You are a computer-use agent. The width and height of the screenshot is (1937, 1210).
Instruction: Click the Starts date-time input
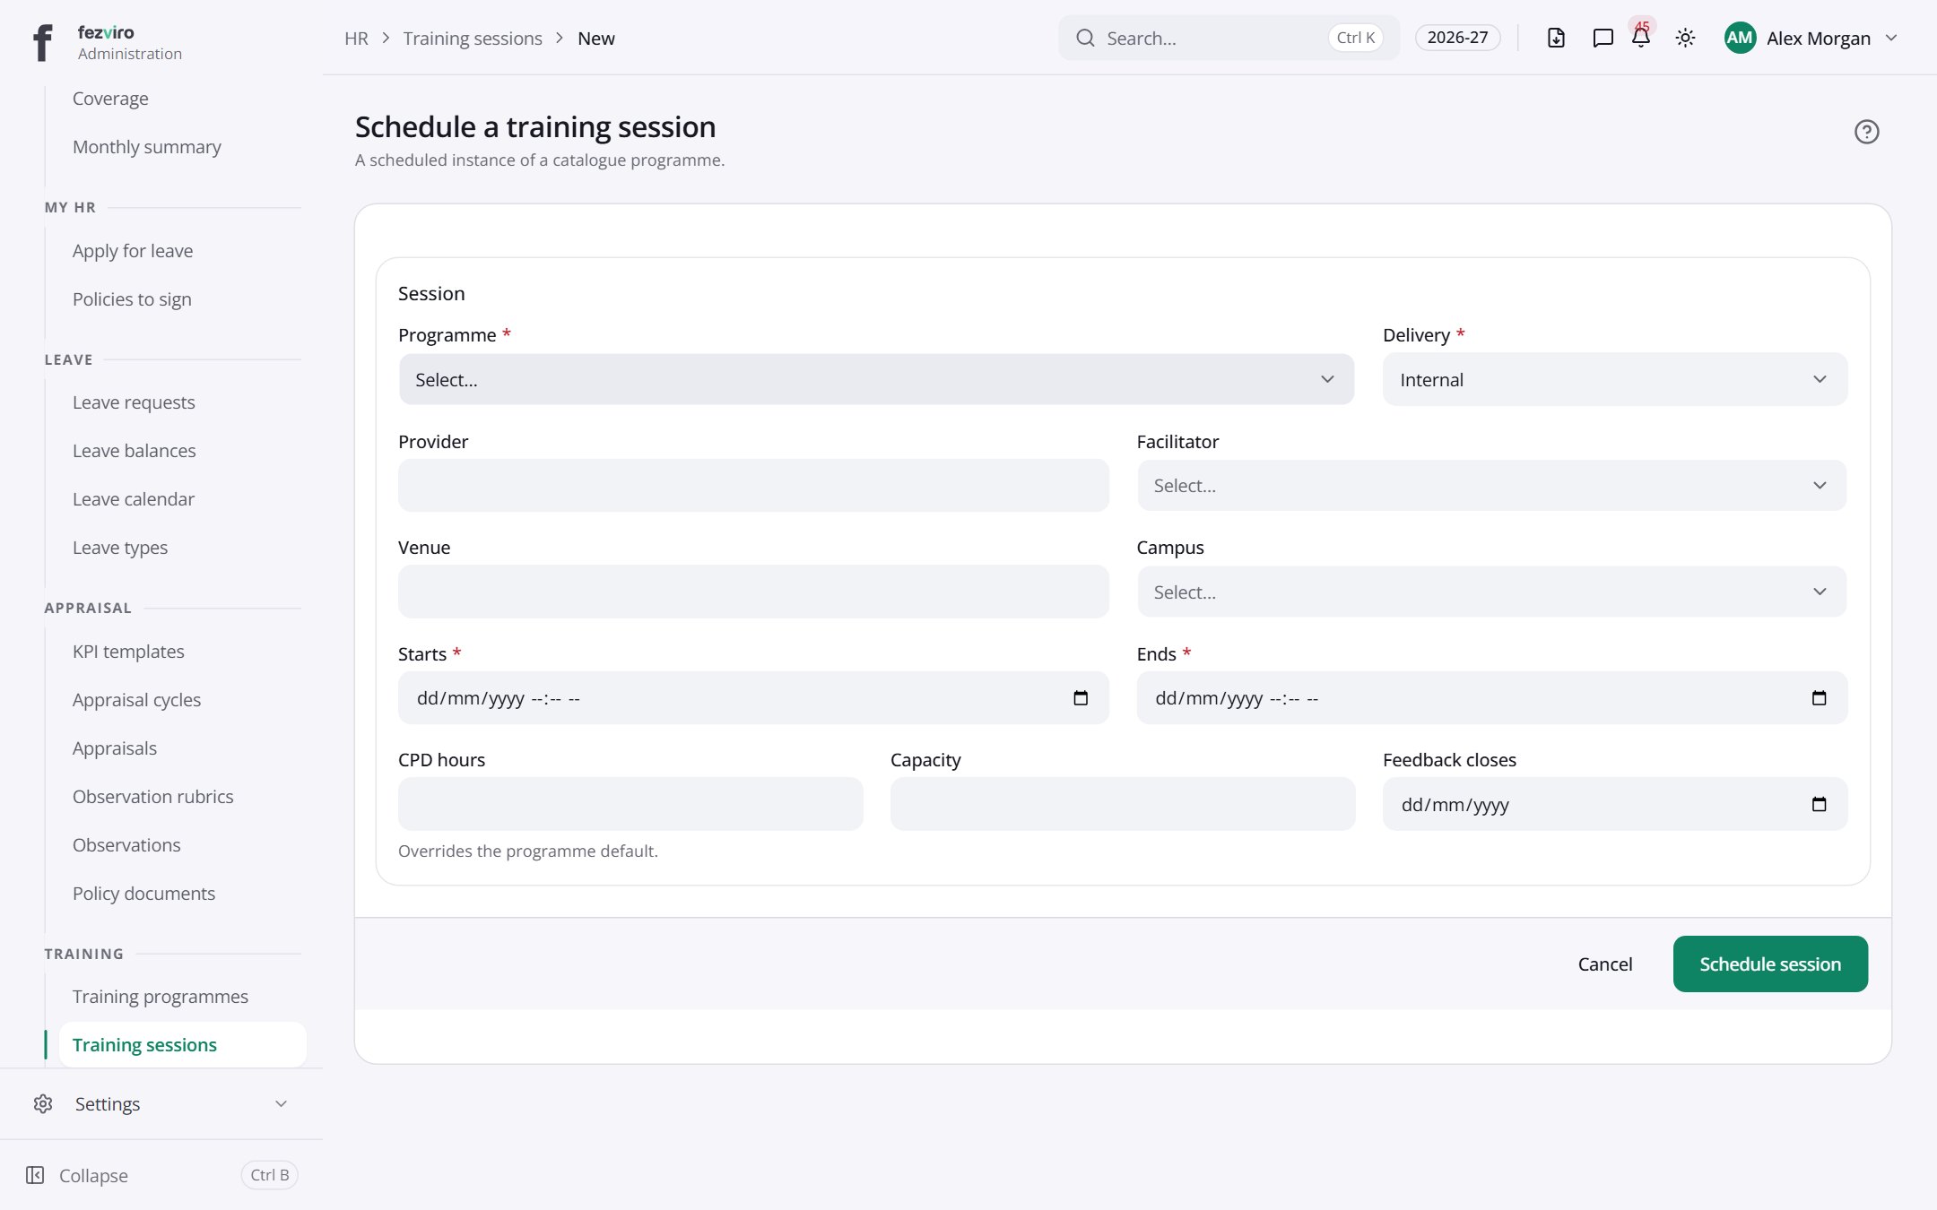(x=753, y=698)
